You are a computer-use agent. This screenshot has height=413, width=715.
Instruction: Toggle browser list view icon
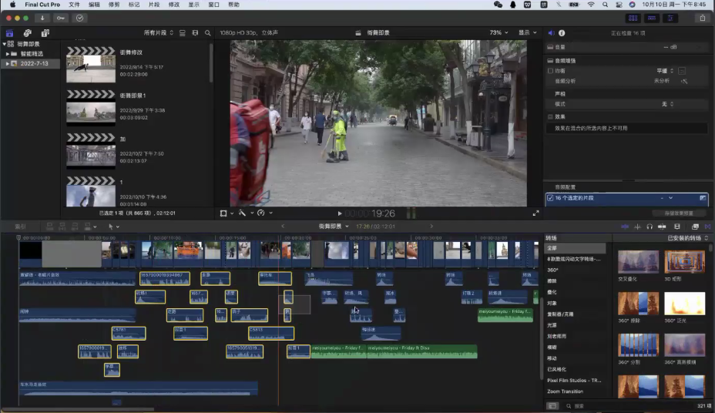[183, 33]
